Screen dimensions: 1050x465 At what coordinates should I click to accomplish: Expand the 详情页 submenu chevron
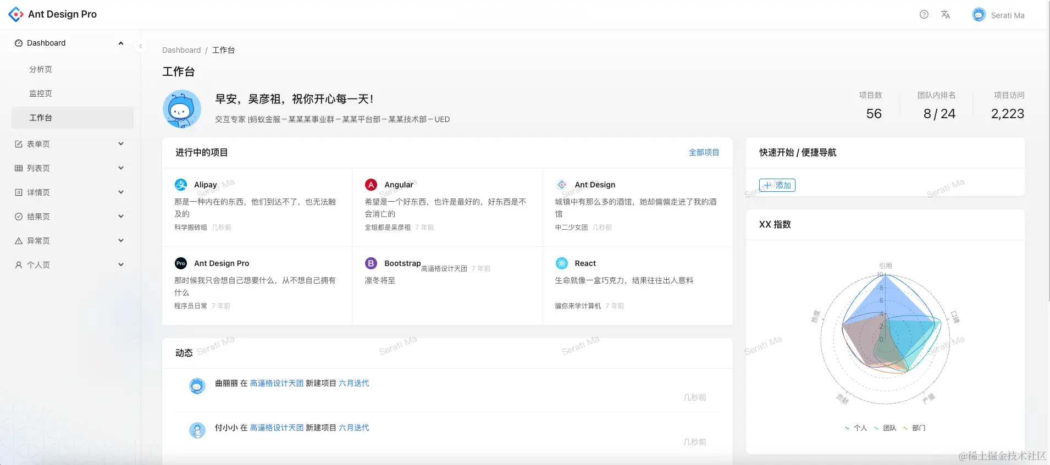(121, 192)
